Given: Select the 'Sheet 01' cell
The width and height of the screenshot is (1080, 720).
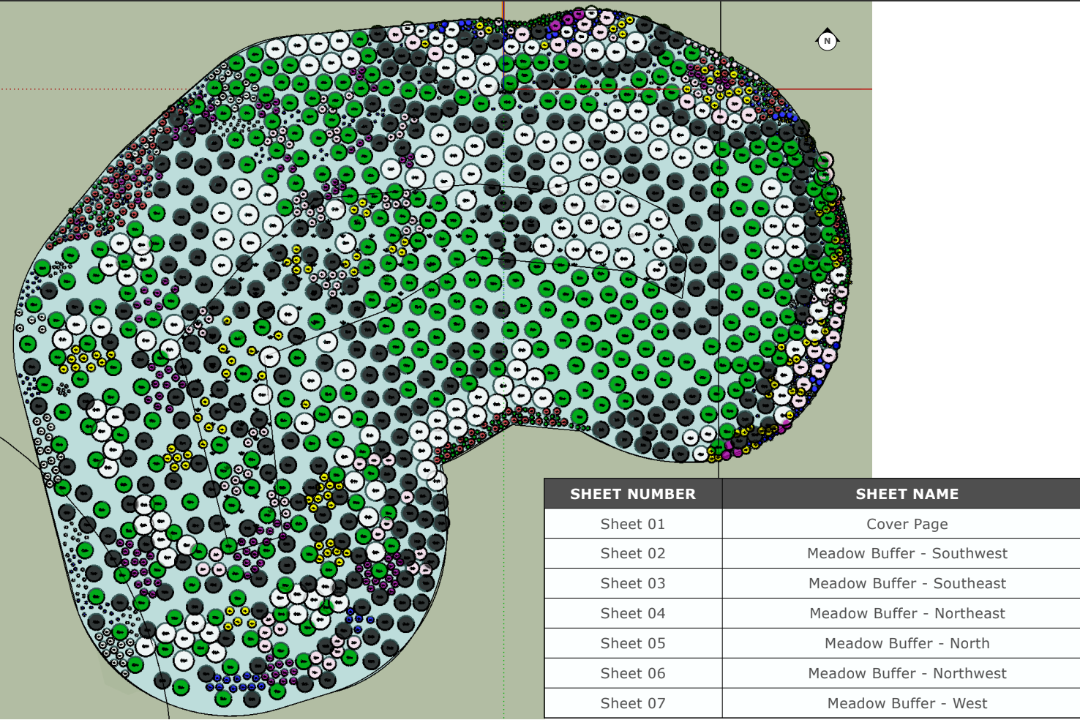Looking at the screenshot, I should coord(633,524).
